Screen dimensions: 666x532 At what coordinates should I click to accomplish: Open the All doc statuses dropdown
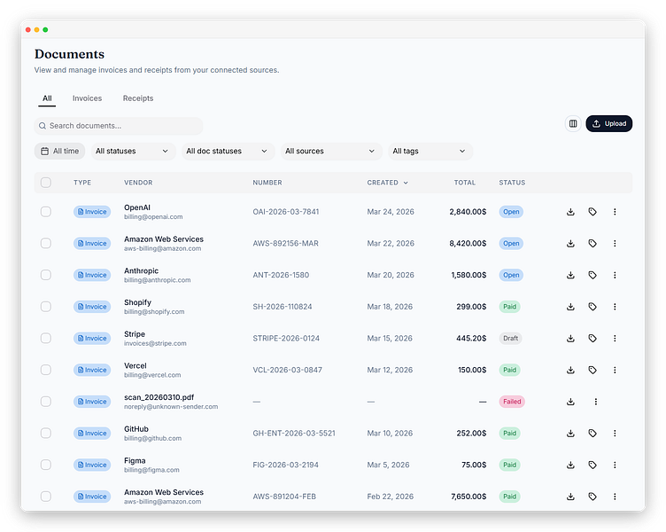[228, 151]
